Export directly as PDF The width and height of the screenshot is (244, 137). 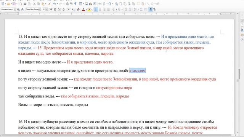[21, 4]
